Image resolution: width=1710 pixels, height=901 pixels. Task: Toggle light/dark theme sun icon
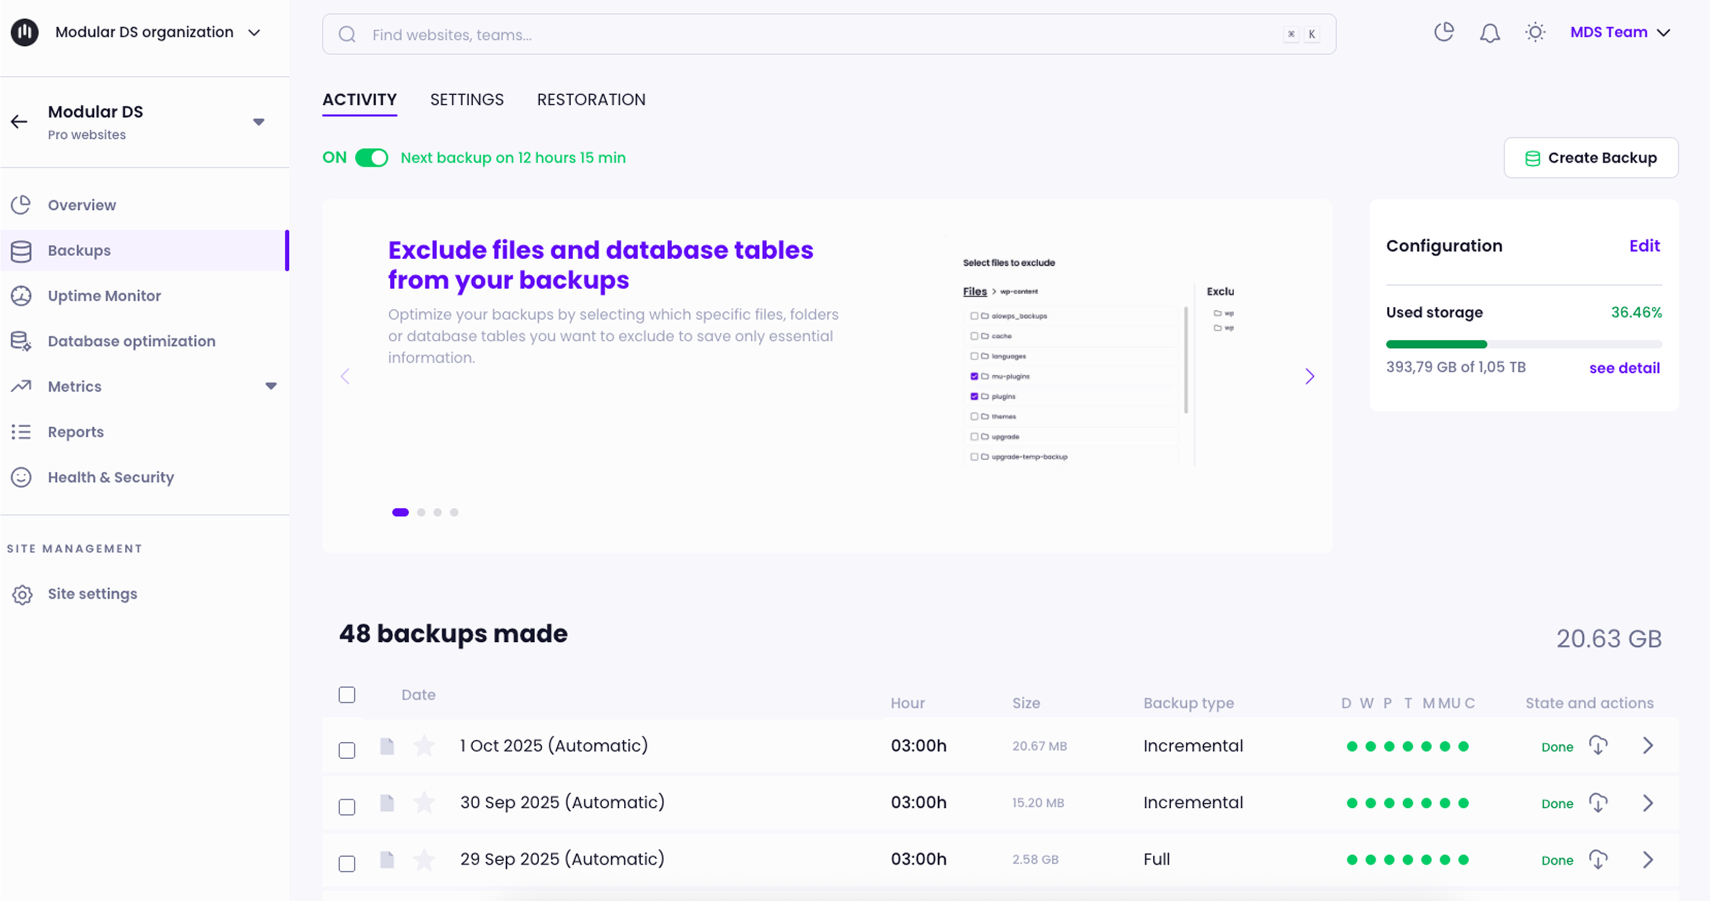pos(1535,32)
